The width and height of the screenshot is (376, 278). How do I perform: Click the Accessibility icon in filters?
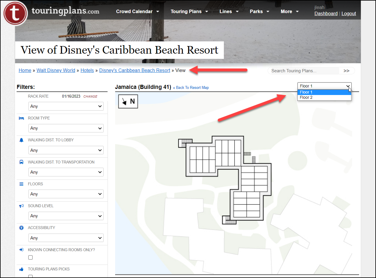point(21,228)
